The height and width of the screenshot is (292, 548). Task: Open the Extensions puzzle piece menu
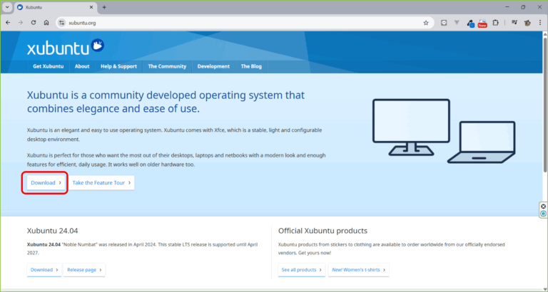497,22
